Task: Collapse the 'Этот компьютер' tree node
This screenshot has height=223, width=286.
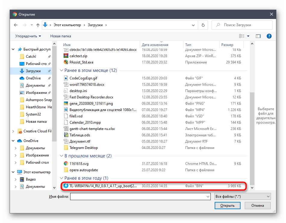Action: point(13,172)
